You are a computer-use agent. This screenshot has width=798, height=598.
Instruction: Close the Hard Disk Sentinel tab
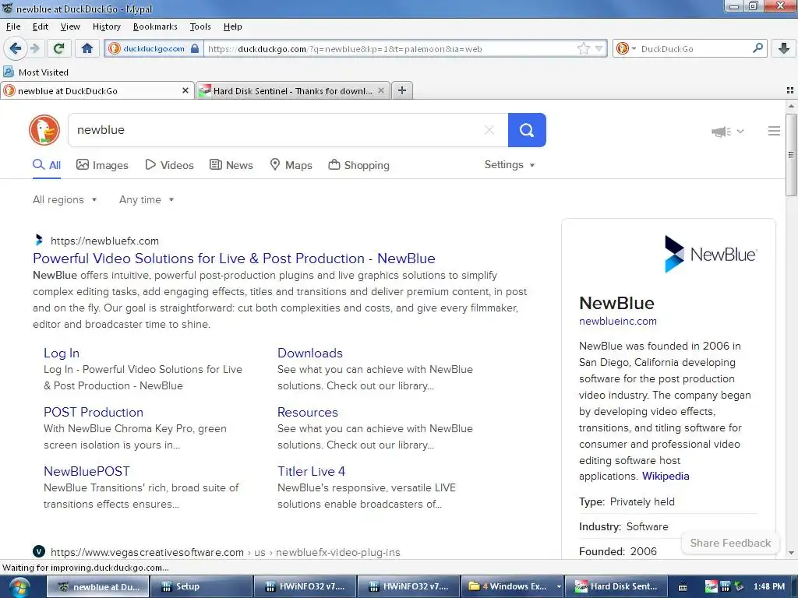(x=380, y=90)
